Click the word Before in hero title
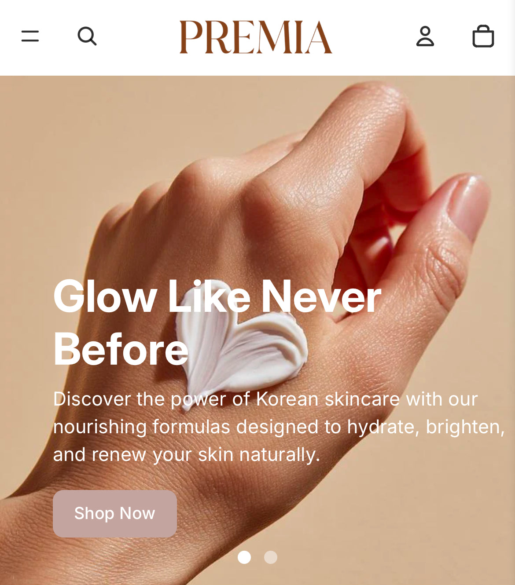 [121, 349]
